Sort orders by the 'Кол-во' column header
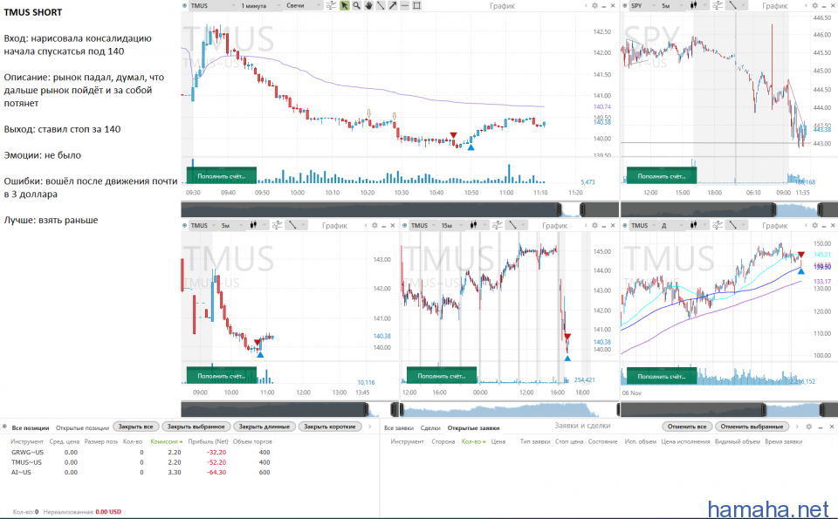This screenshot has width=838, height=519. (x=473, y=441)
